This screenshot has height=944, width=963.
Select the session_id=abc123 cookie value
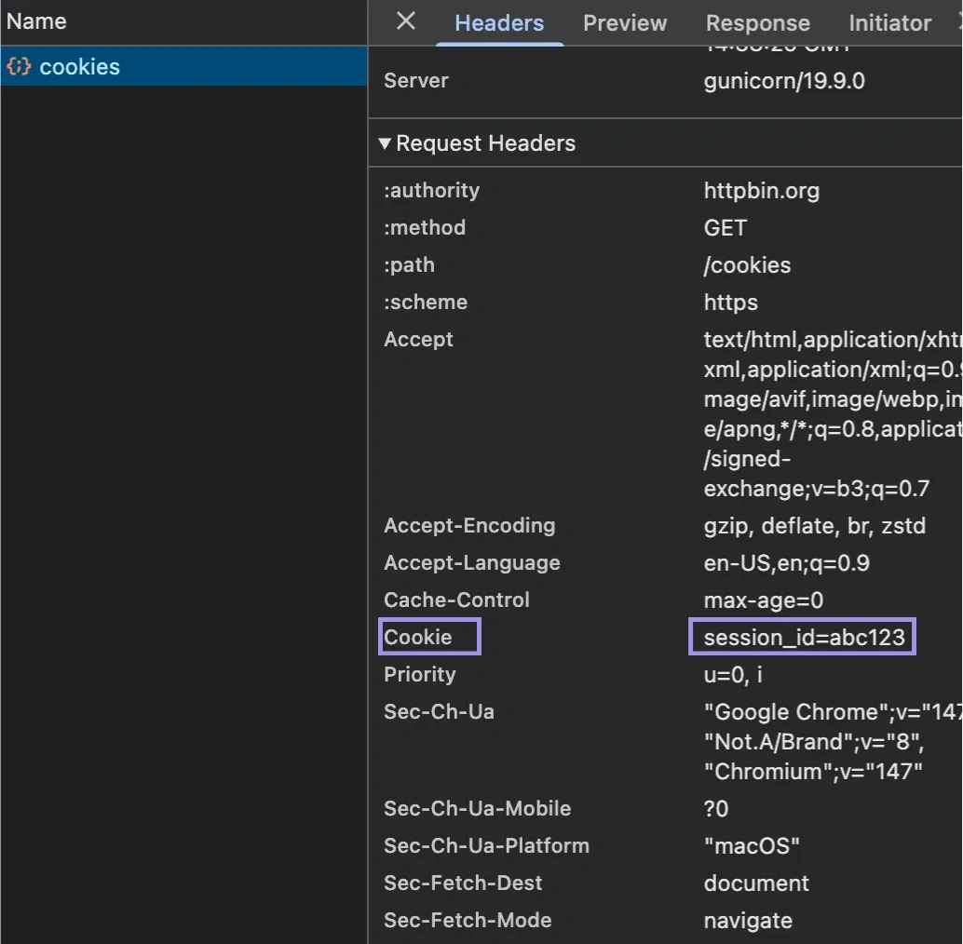(804, 638)
